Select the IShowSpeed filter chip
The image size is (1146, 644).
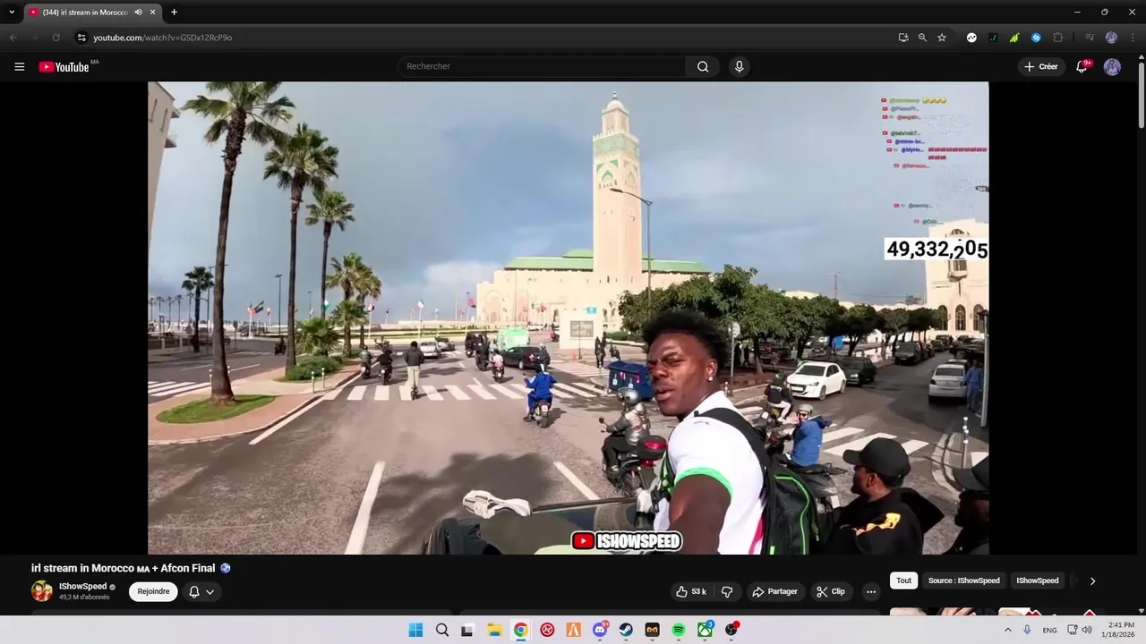click(1038, 580)
